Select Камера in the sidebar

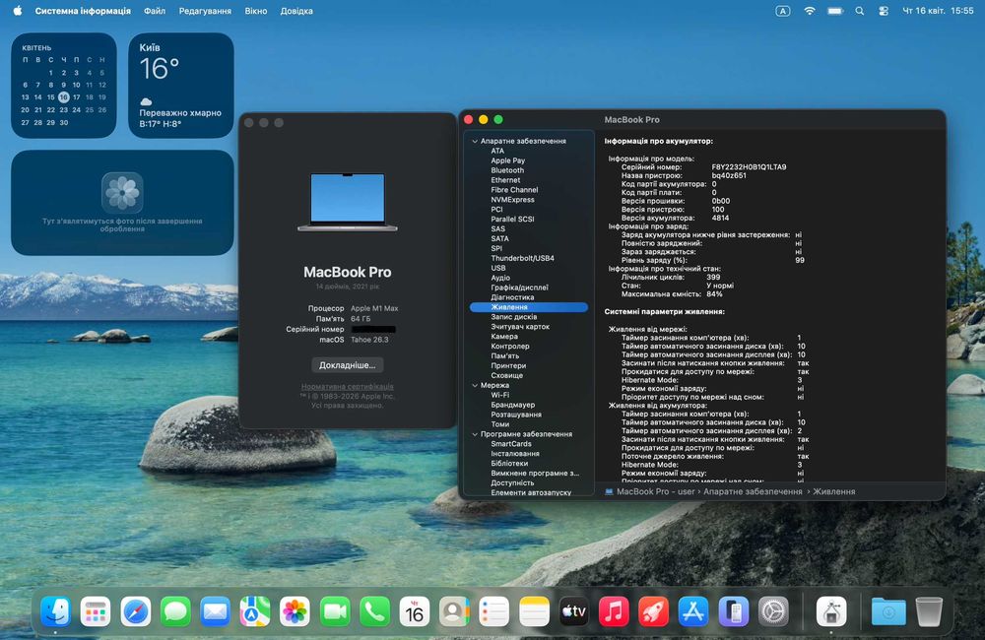(x=504, y=337)
